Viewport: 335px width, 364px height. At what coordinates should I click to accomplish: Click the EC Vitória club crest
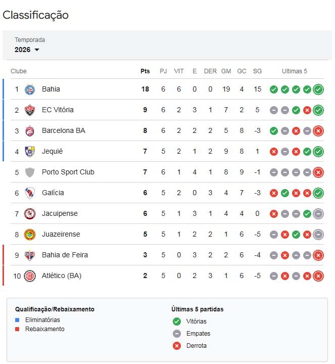coord(30,110)
